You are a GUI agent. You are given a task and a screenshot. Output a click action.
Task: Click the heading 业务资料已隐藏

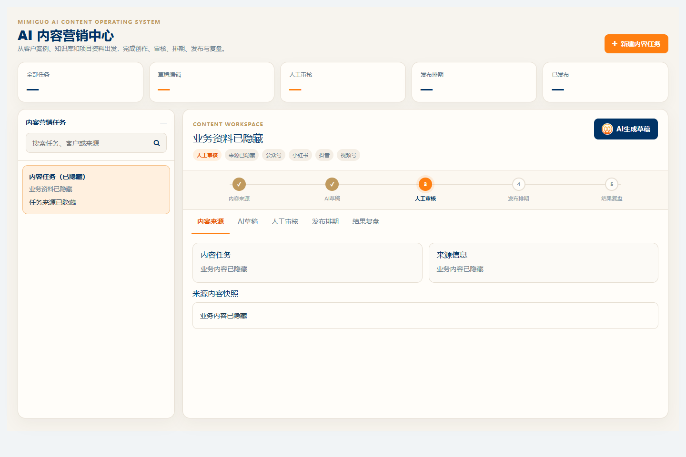pyautogui.click(x=228, y=139)
